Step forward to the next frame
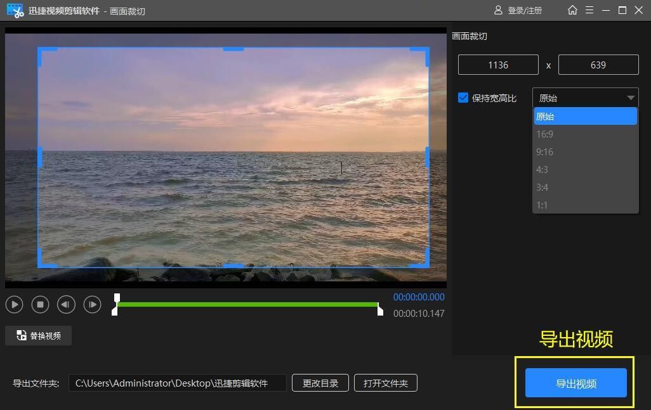This screenshot has height=410, width=651. coord(92,304)
